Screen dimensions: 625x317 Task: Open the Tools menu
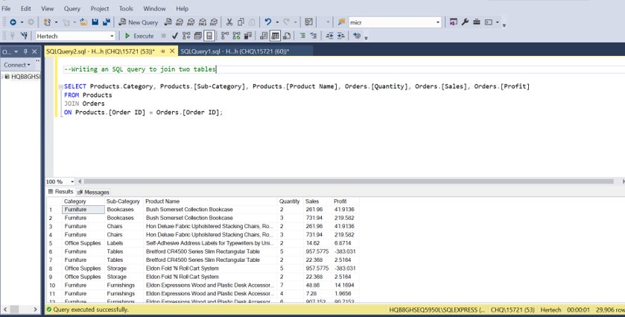[126, 8]
